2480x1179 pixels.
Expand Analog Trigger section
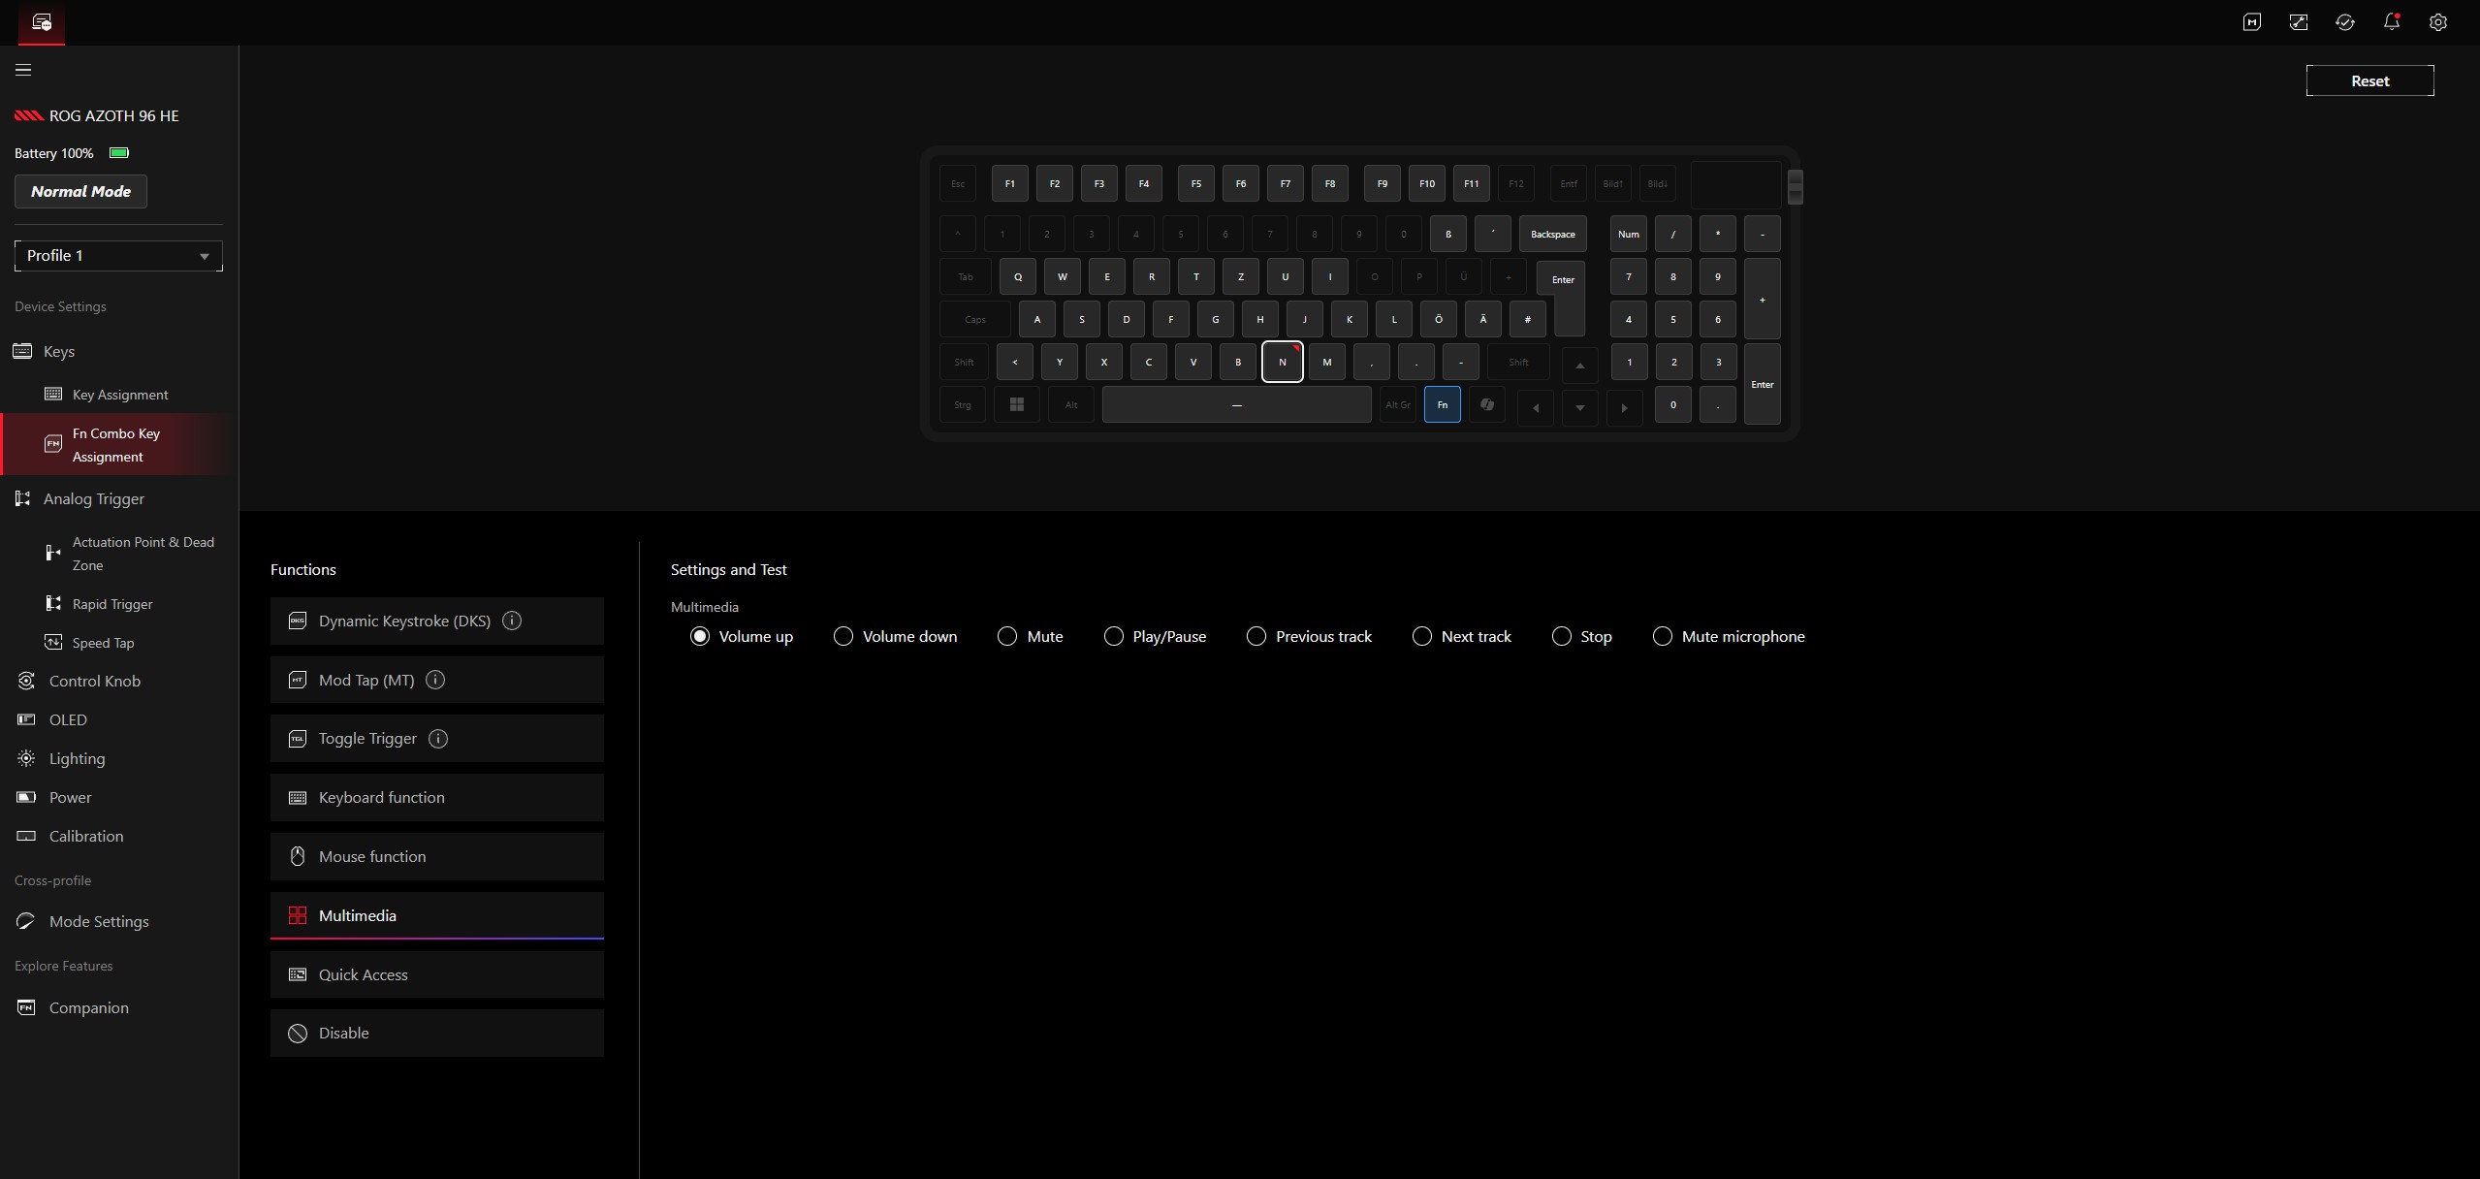tap(94, 498)
